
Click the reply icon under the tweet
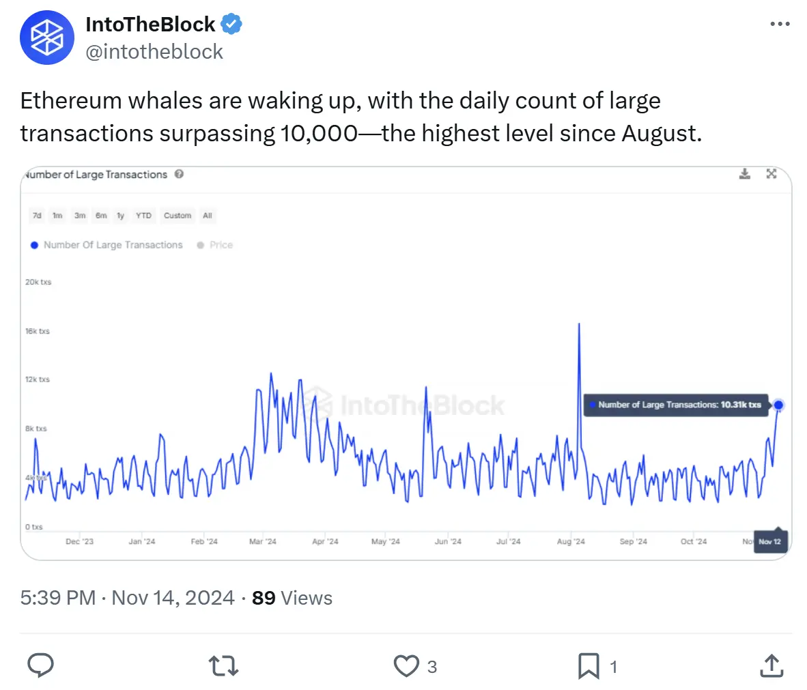41,665
